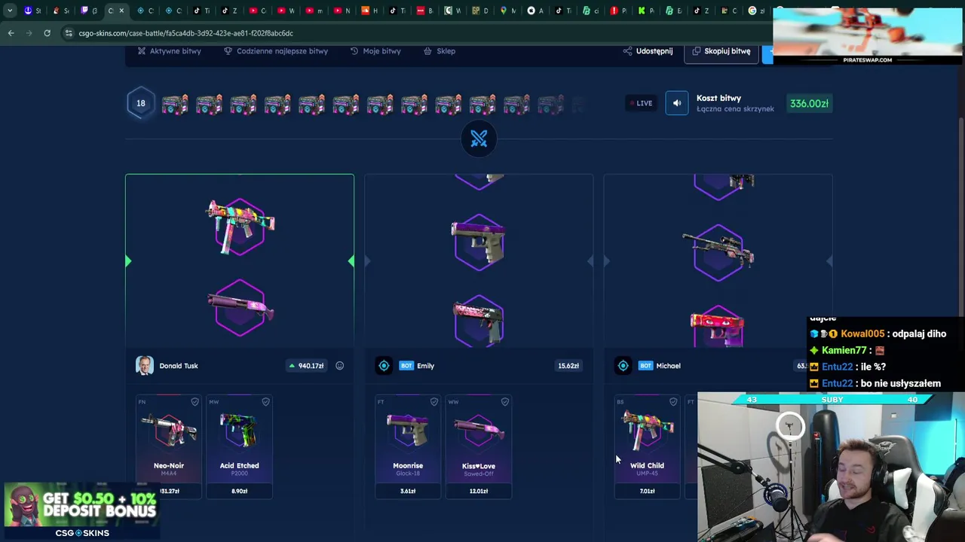Screen dimensions: 965x542
Task: Go back using the browser back arrow
Action: click(x=11, y=33)
